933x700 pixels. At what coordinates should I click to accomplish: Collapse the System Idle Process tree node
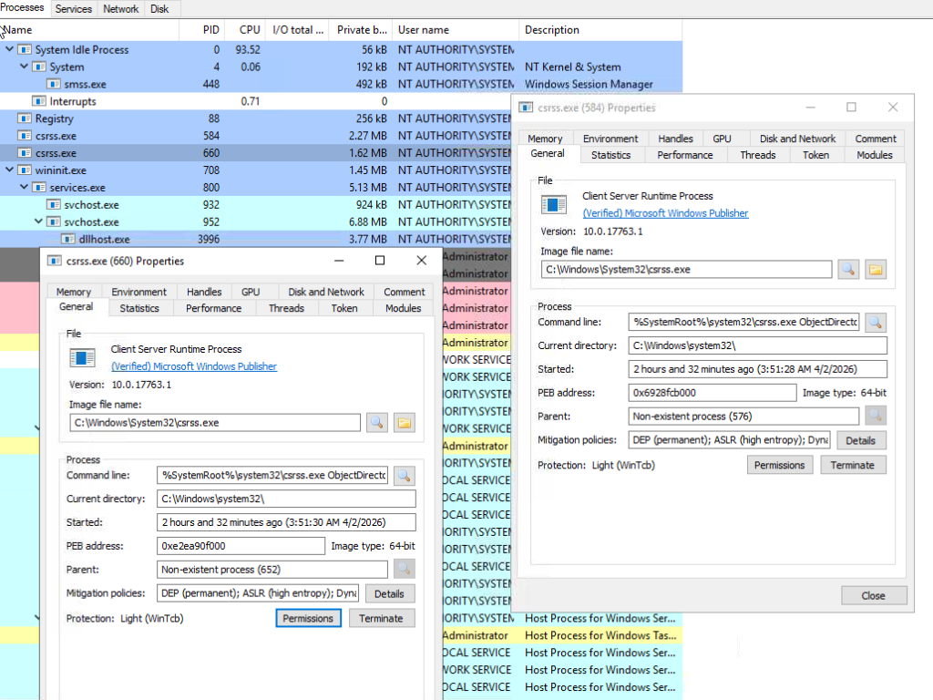point(10,49)
